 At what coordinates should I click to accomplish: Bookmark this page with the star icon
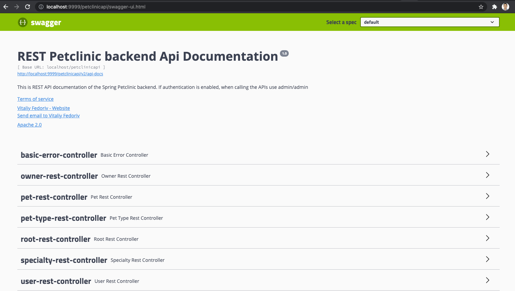pyautogui.click(x=481, y=7)
